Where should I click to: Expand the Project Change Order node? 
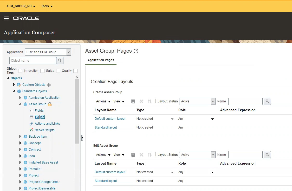pyautogui.click(x=20, y=182)
